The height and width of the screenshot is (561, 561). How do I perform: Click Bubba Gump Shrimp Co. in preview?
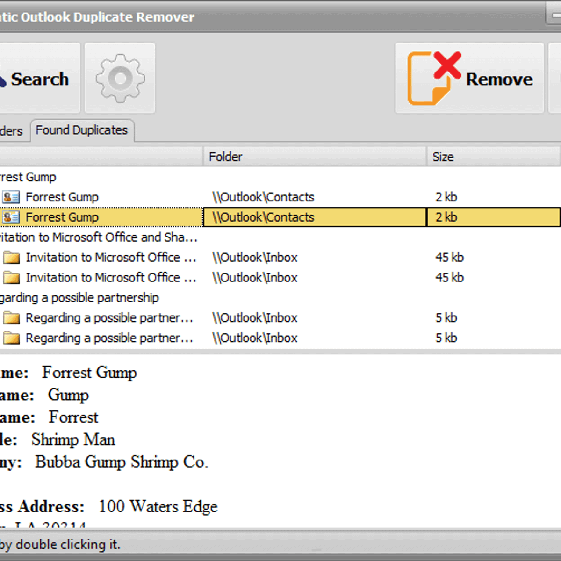pos(122,462)
